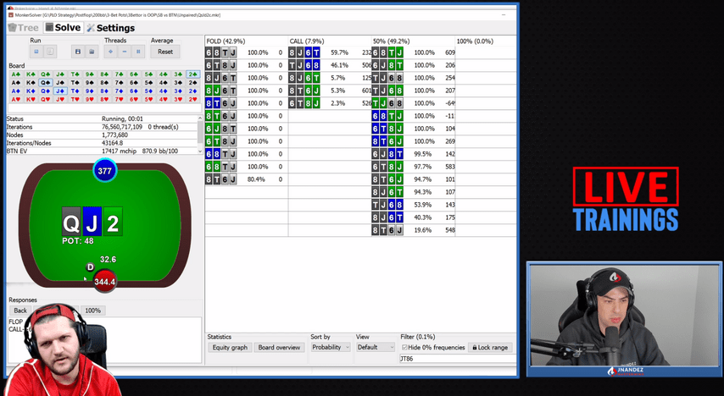The height and width of the screenshot is (396, 724).
Task: Remove a thread with the minus icon
Action: [125, 52]
